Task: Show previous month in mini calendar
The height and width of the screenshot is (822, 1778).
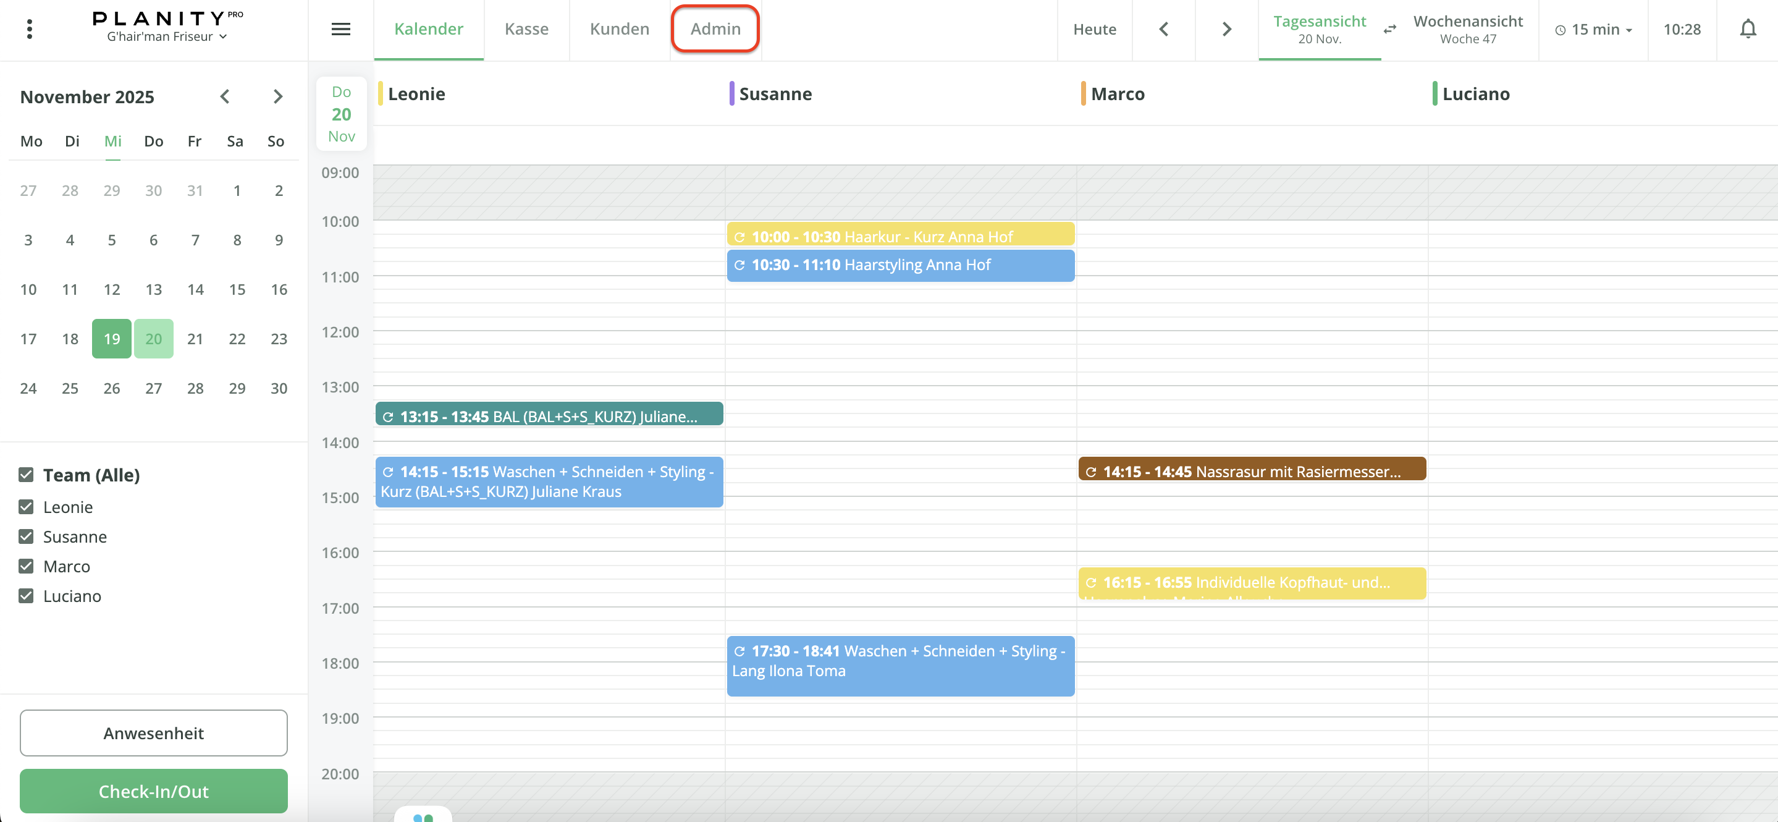Action: (x=224, y=96)
